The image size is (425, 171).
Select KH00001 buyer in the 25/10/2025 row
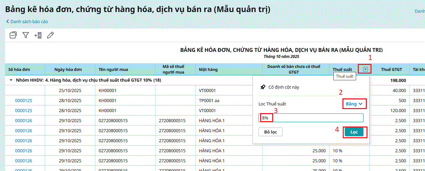tap(125, 90)
